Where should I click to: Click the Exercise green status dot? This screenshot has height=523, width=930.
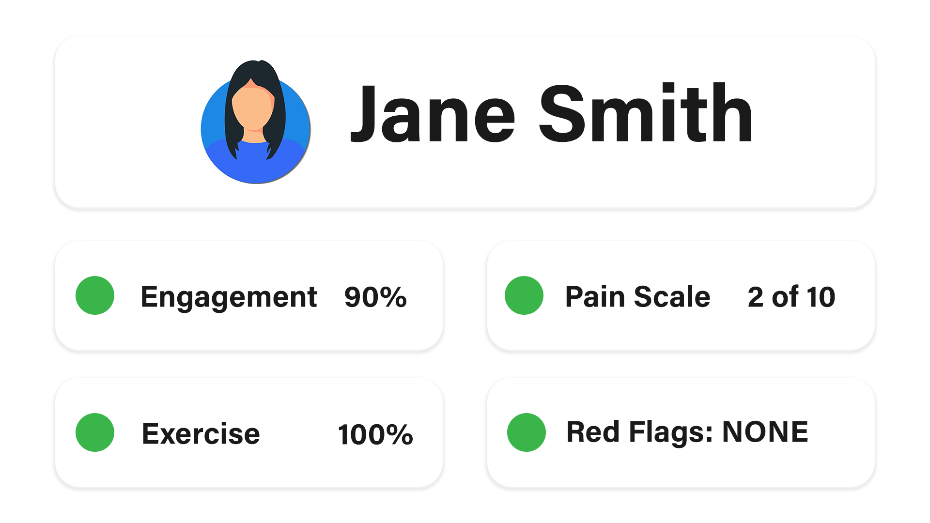[95, 432]
